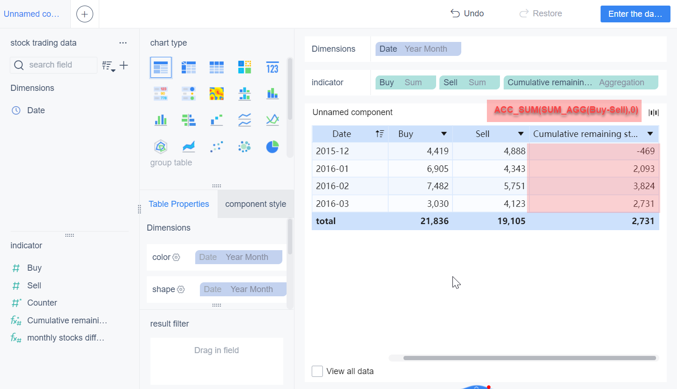Select the stacked column chart type
The height and width of the screenshot is (389, 677).
pyautogui.click(x=273, y=94)
